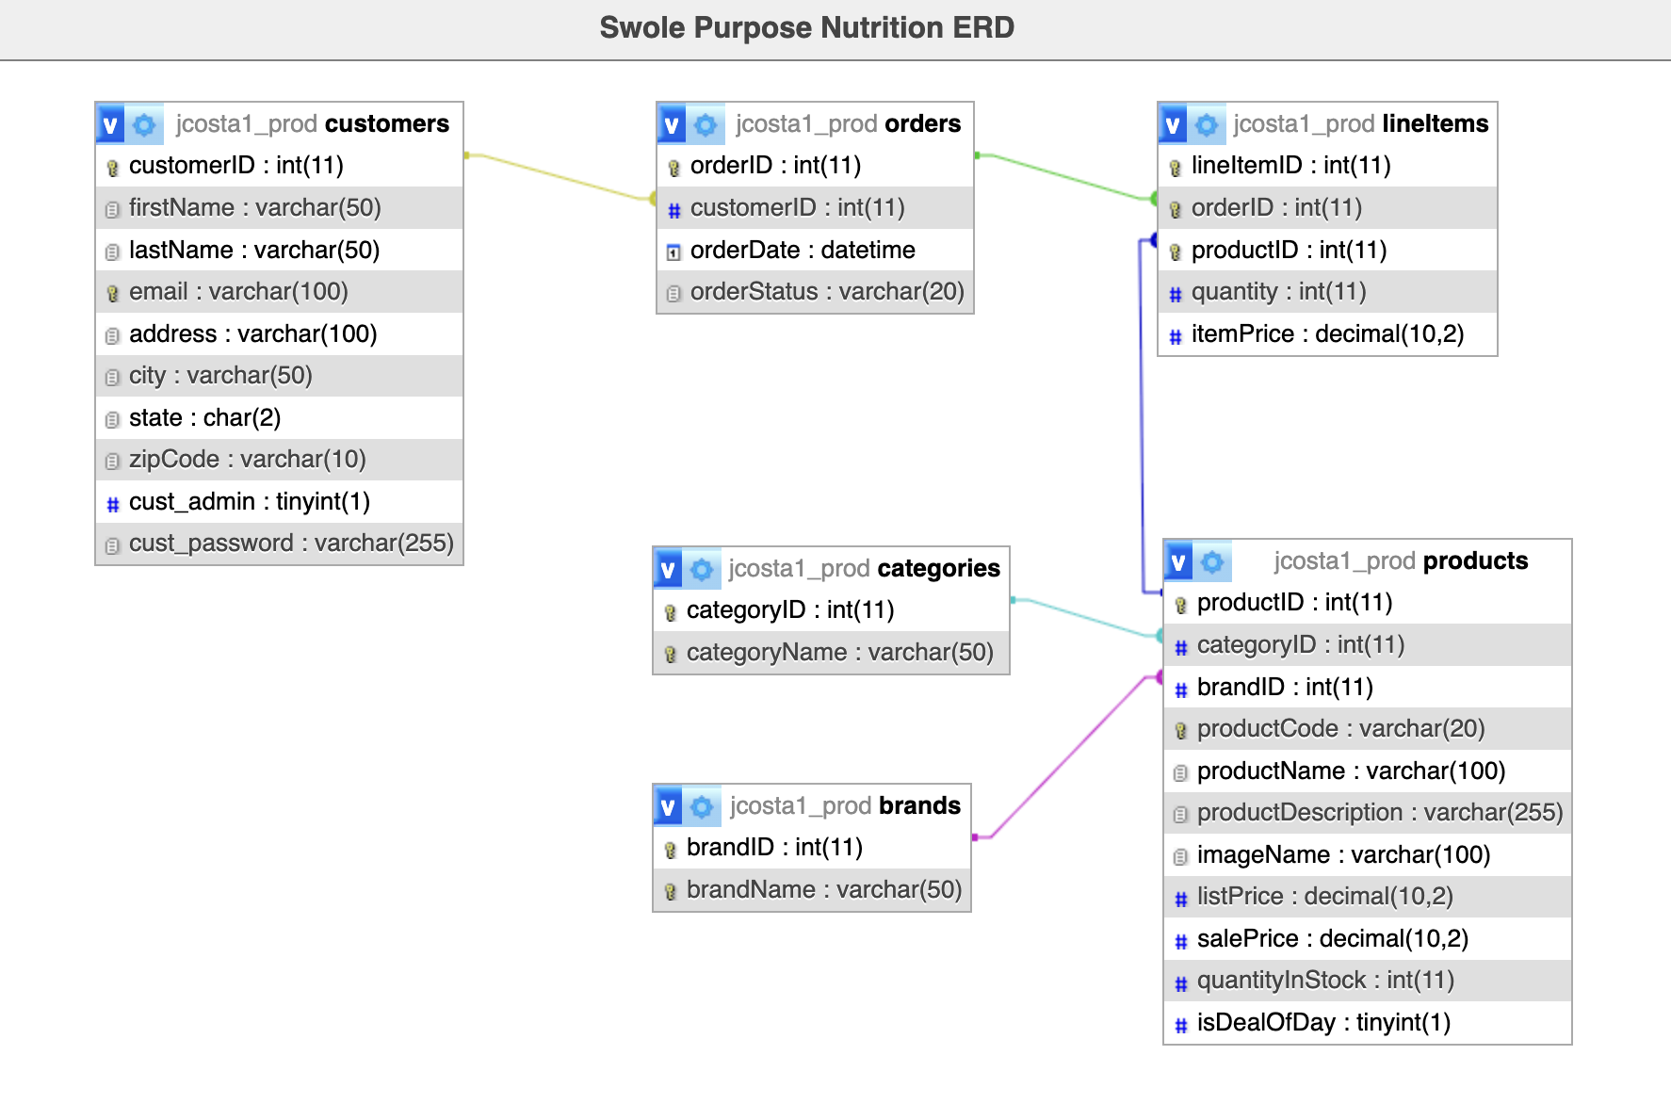Open the gear options of the orders table
1671x1104 pixels.
tap(706, 124)
